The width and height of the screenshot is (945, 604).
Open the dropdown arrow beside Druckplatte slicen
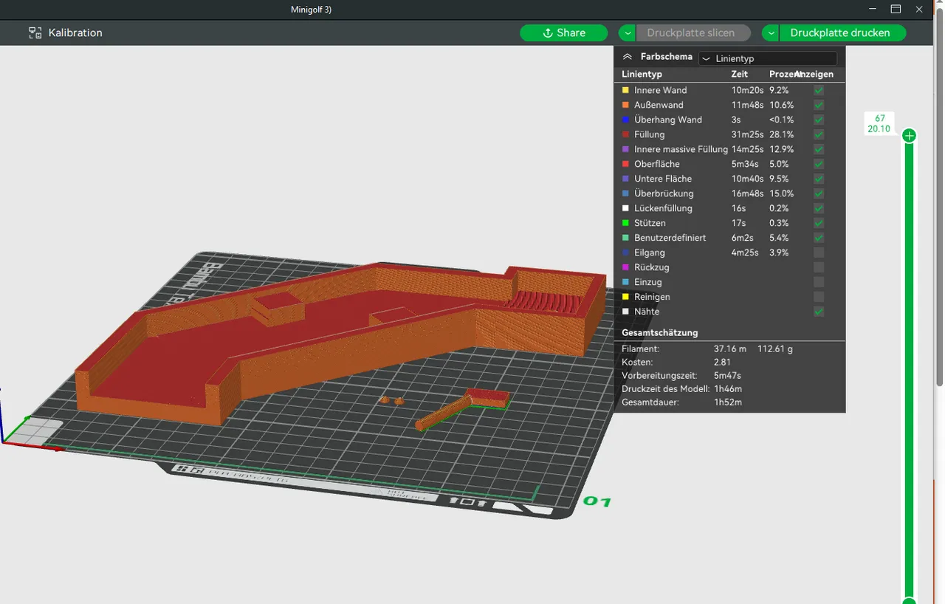[627, 32]
